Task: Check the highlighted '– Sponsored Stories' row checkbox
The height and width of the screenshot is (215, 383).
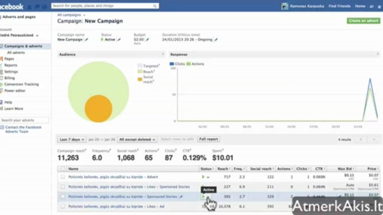Action: pos(63,196)
